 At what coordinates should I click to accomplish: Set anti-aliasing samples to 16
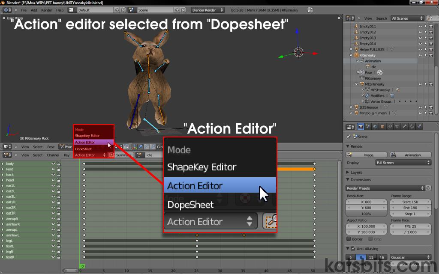382,257
